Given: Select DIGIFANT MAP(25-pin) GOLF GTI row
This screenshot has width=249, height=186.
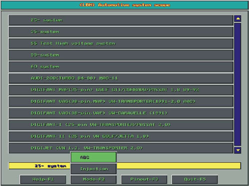Looking at the screenshot, I should pos(121,90).
